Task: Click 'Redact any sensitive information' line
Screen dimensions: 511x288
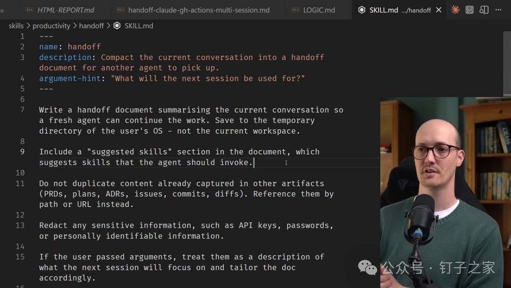Action: point(186,225)
